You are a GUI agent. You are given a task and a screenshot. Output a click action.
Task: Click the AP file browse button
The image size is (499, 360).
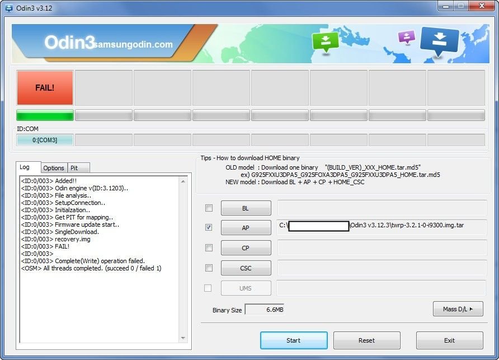246,227
